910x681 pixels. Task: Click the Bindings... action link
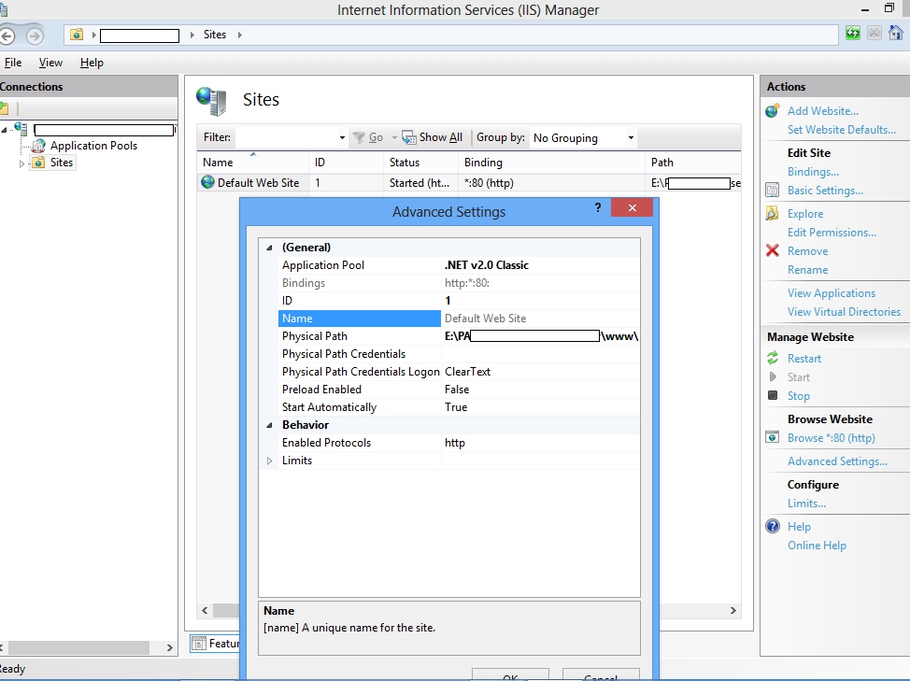[813, 172]
